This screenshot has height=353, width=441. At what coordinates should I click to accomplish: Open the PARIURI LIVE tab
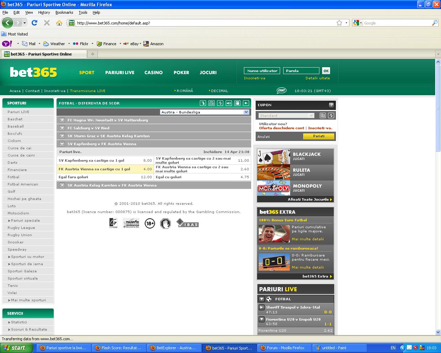(120, 72)
